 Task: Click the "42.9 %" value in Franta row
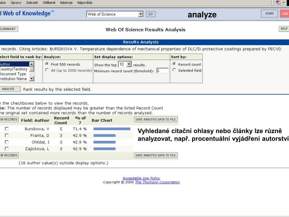80,135
